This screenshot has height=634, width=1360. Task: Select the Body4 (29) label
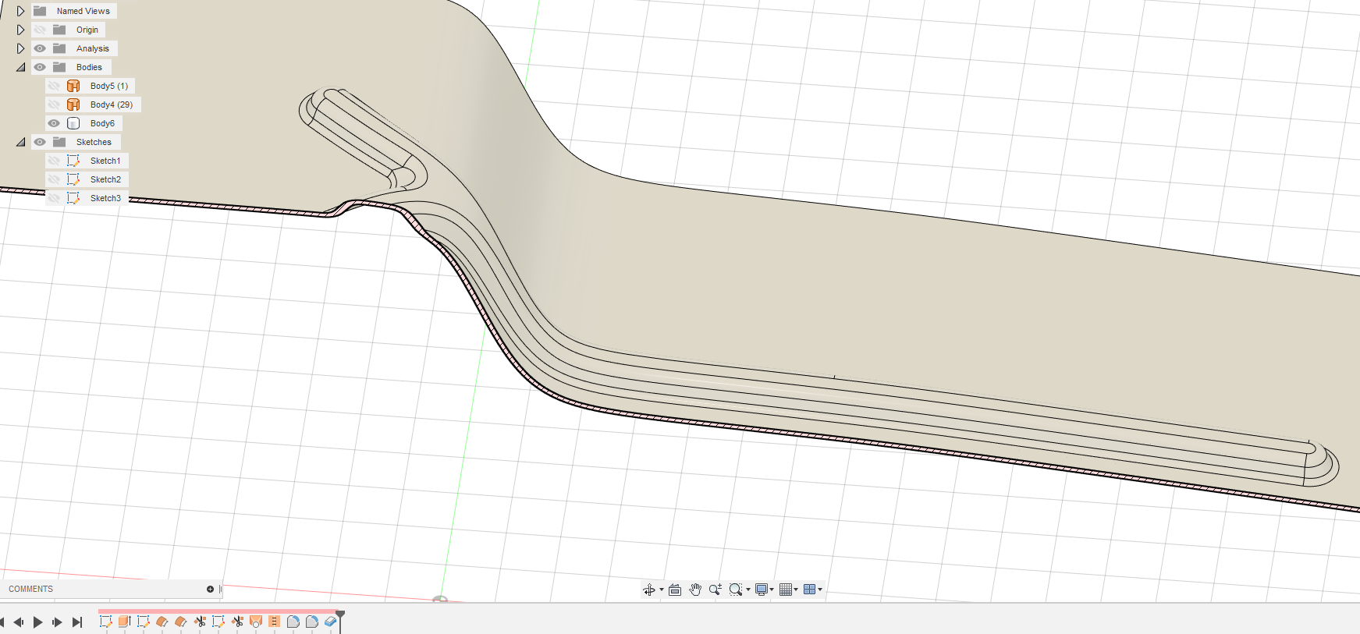112,104
